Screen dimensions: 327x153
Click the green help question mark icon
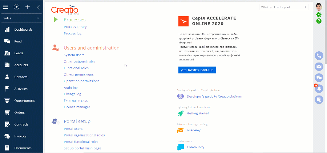319,21
